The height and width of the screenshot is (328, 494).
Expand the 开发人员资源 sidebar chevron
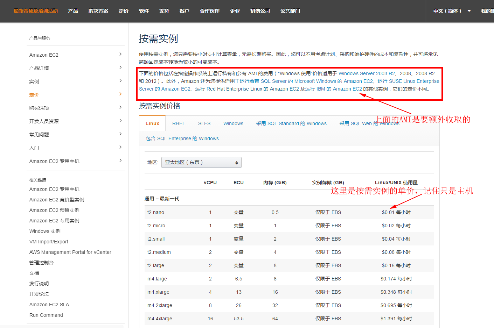120,121
